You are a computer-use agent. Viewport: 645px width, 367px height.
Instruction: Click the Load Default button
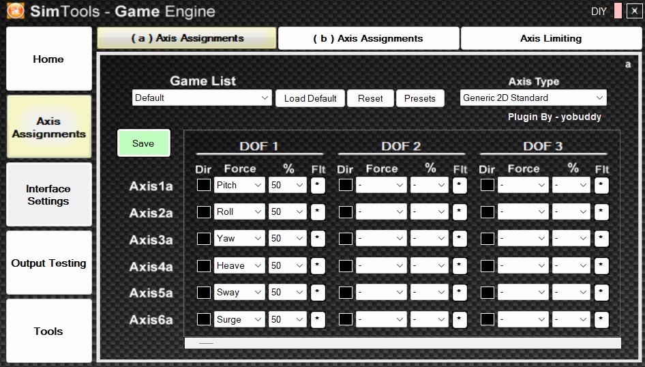[310, 98]
